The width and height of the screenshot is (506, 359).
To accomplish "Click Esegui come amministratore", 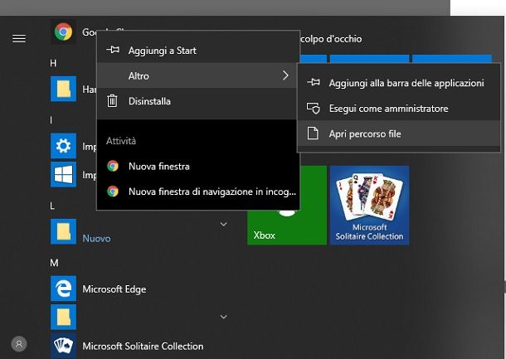I will pyautogui.click(x=387, y=109).
